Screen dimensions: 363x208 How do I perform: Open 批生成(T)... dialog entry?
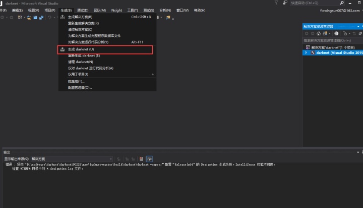point(107,81)
